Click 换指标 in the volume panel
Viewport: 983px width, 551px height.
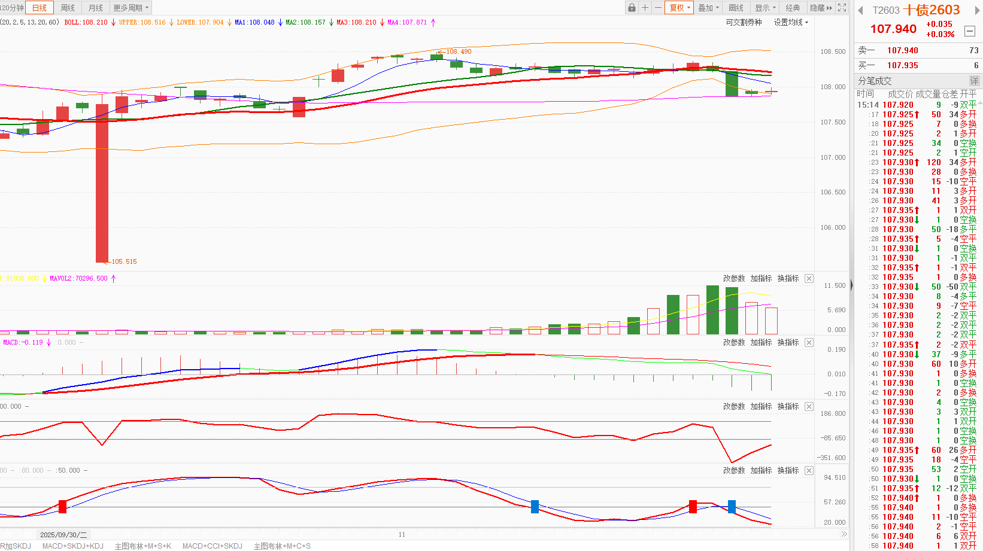788,278
